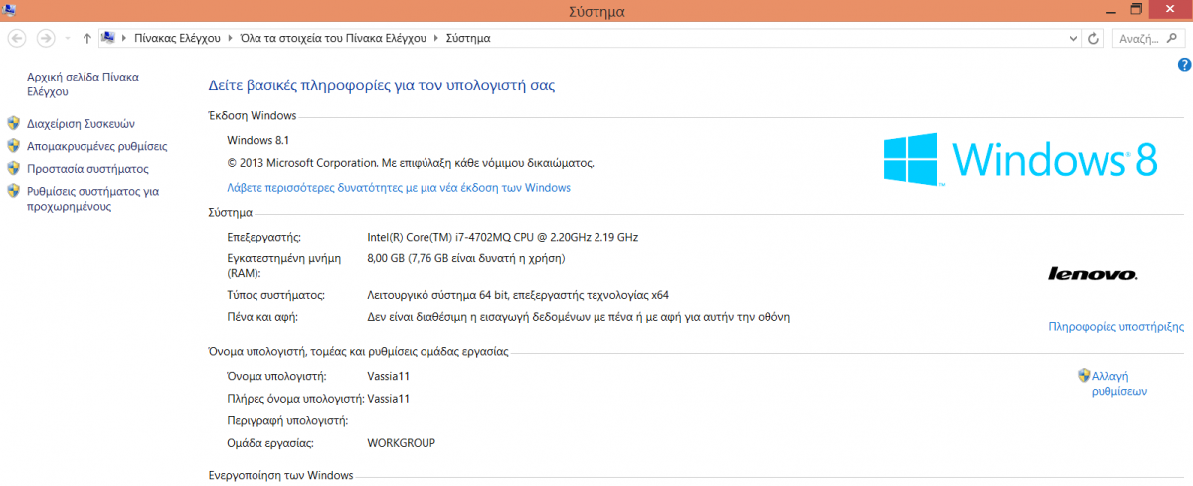Select the 2013 Microsoft Corporation copyright text
Image resolution: width=1193 pixels, height=486 pixels.
(411, 162)
